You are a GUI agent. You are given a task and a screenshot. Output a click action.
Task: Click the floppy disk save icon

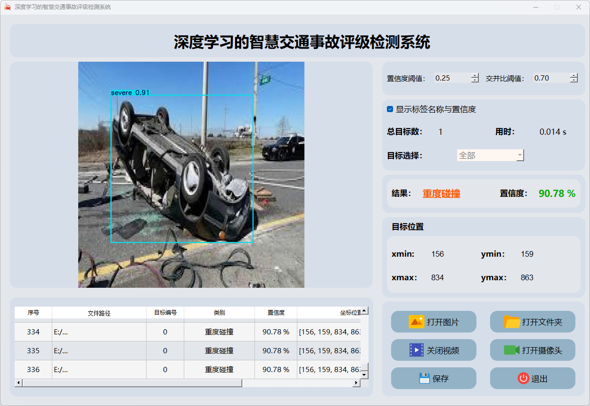point(424,378)
